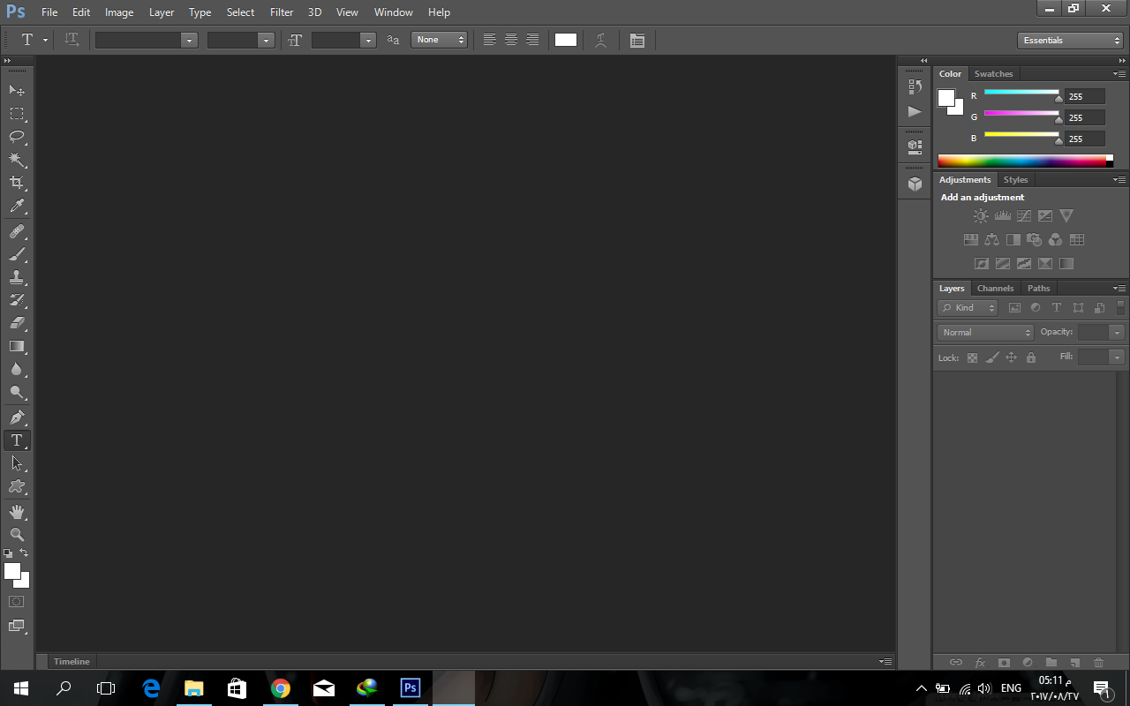Select the Crop tool
Image resolution: width=1130 pixels, height=706 pixels.
tap(17, 183)
